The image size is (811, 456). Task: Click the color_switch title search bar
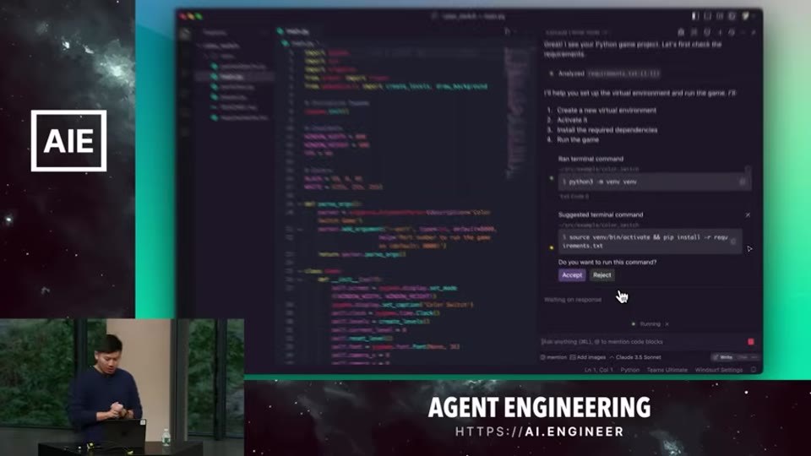(x=469, y=17)
